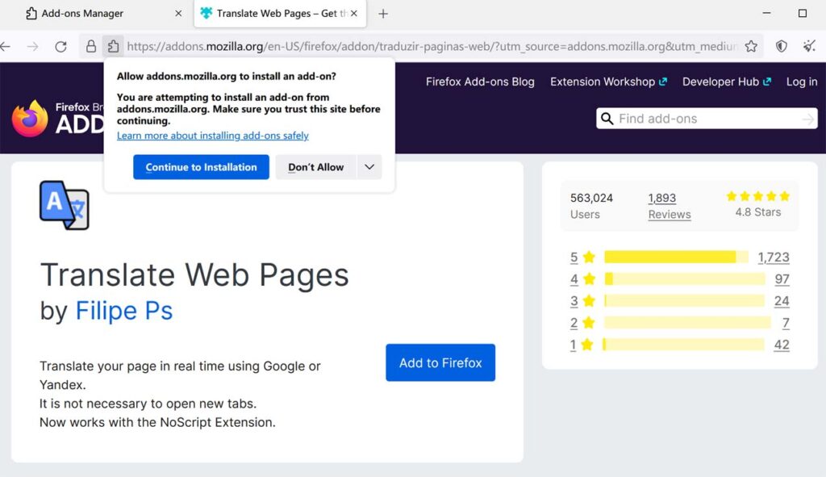Click the Translate Web Pages add-on icon

coord(65,205)
